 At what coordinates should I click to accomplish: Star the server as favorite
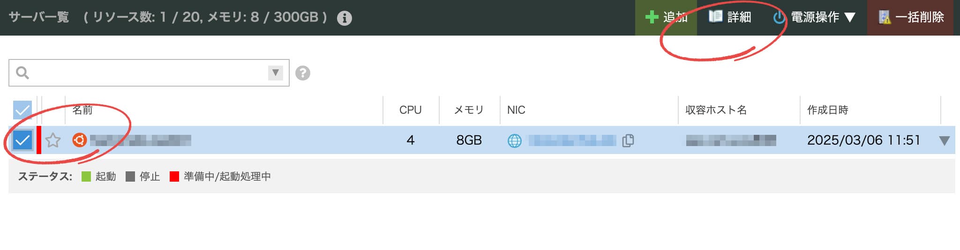[x=53, y=140]
